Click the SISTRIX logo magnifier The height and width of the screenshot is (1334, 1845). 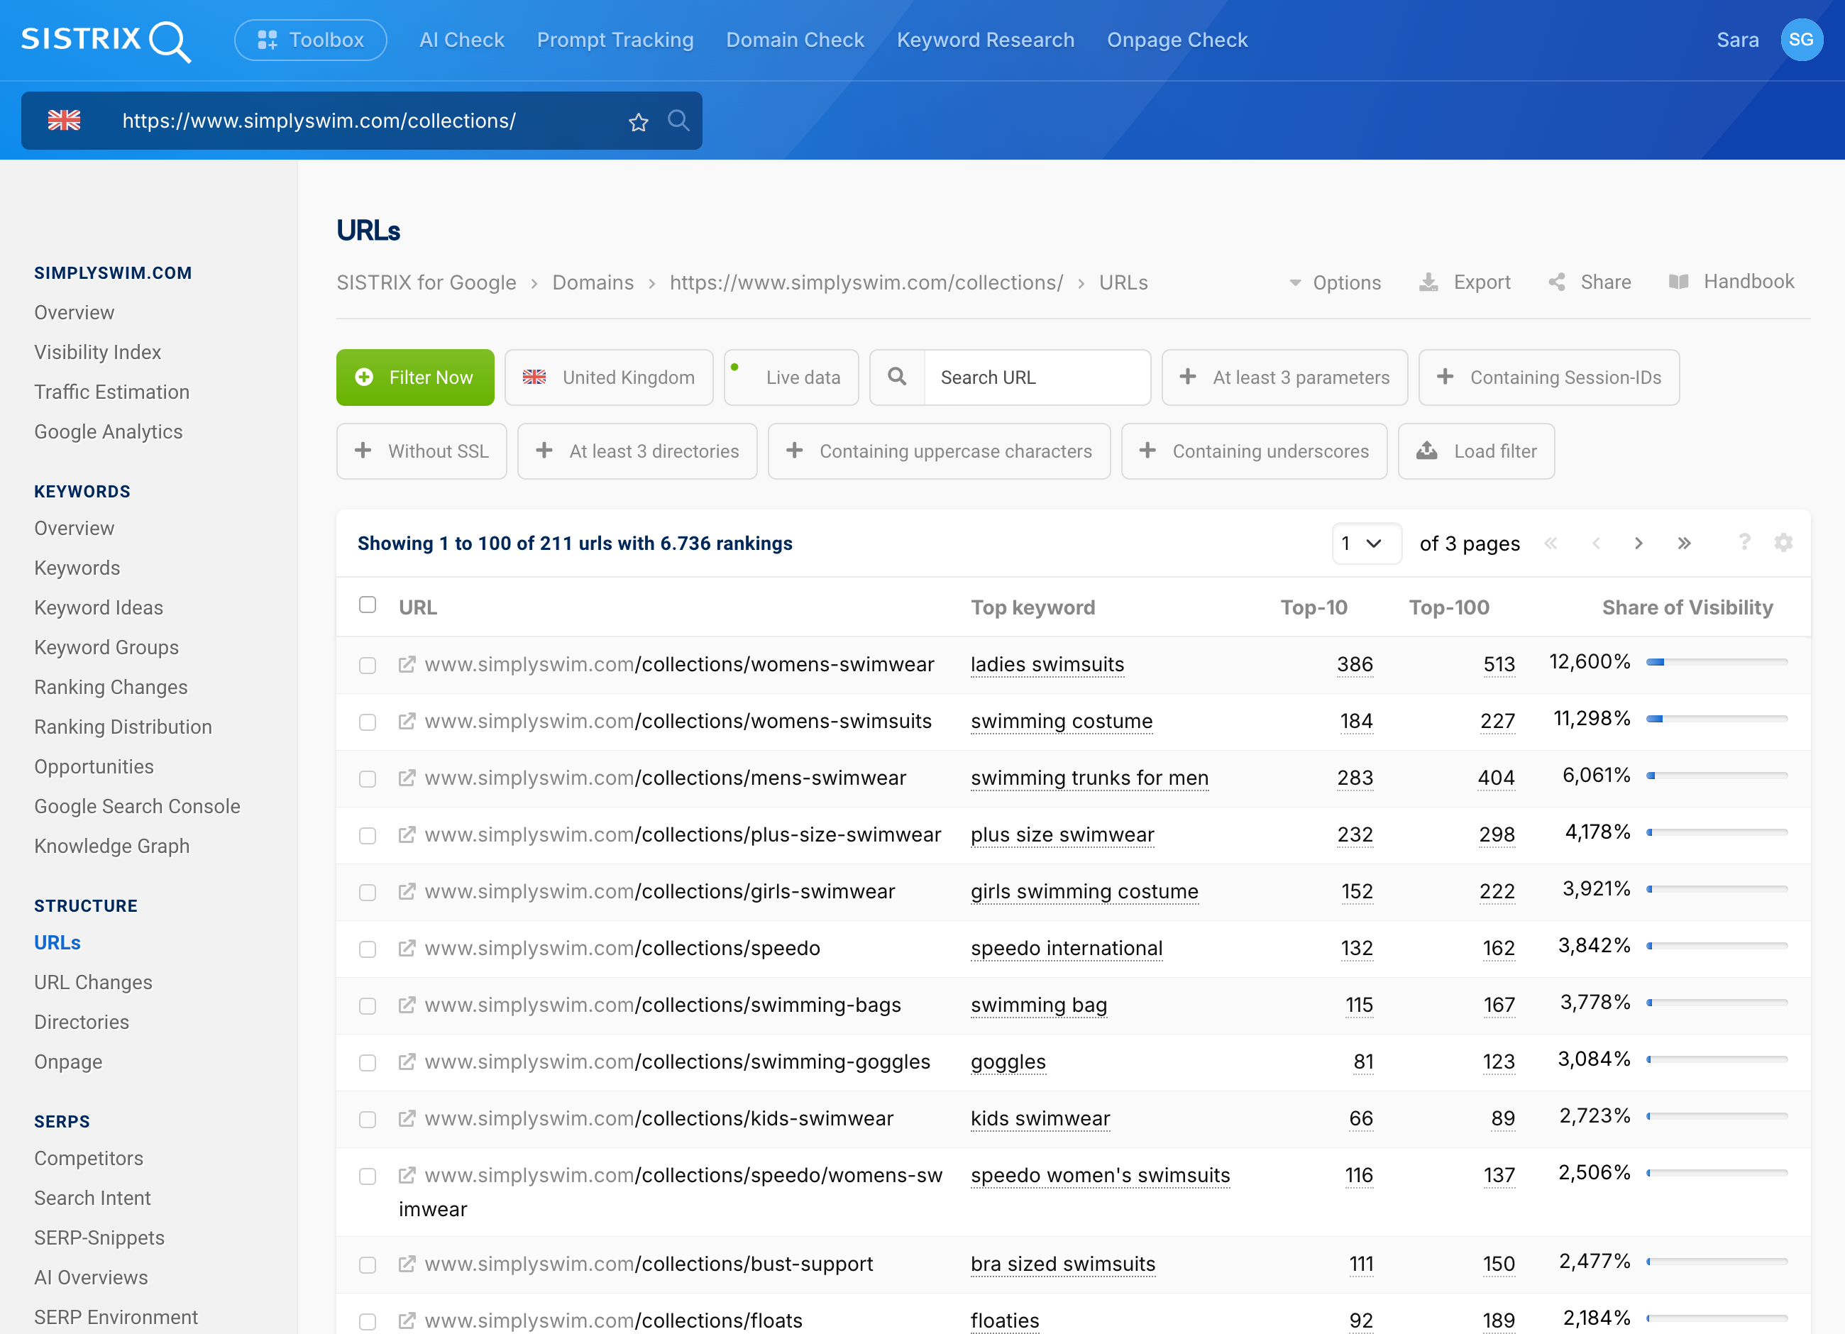171,41
